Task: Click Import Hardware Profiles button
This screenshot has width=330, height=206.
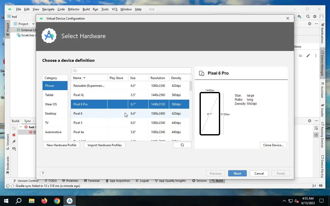Action: point(105,145)
